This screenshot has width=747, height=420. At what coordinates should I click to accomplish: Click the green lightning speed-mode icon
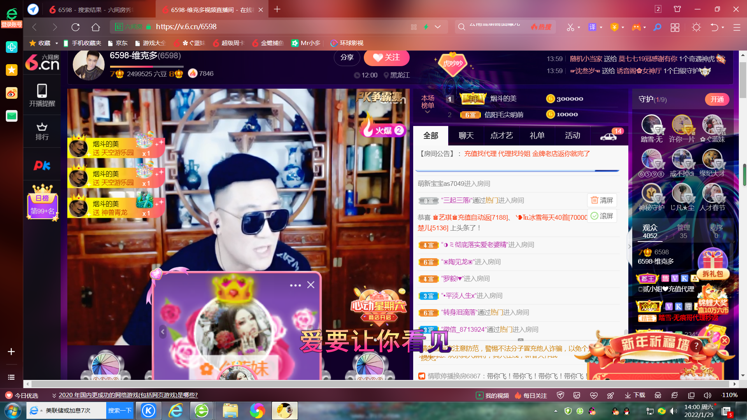[x=426, y=27]
